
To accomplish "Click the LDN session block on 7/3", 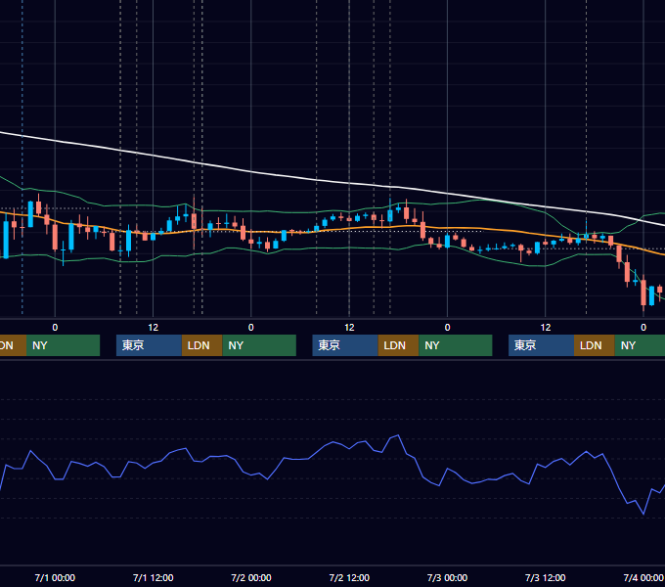I will 595,345.
